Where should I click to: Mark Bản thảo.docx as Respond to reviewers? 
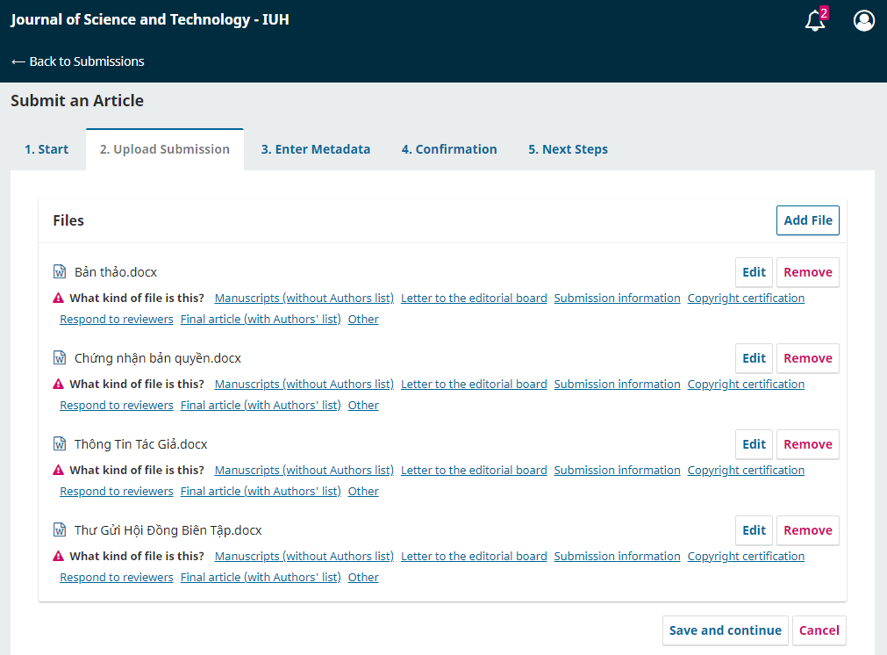117,320
